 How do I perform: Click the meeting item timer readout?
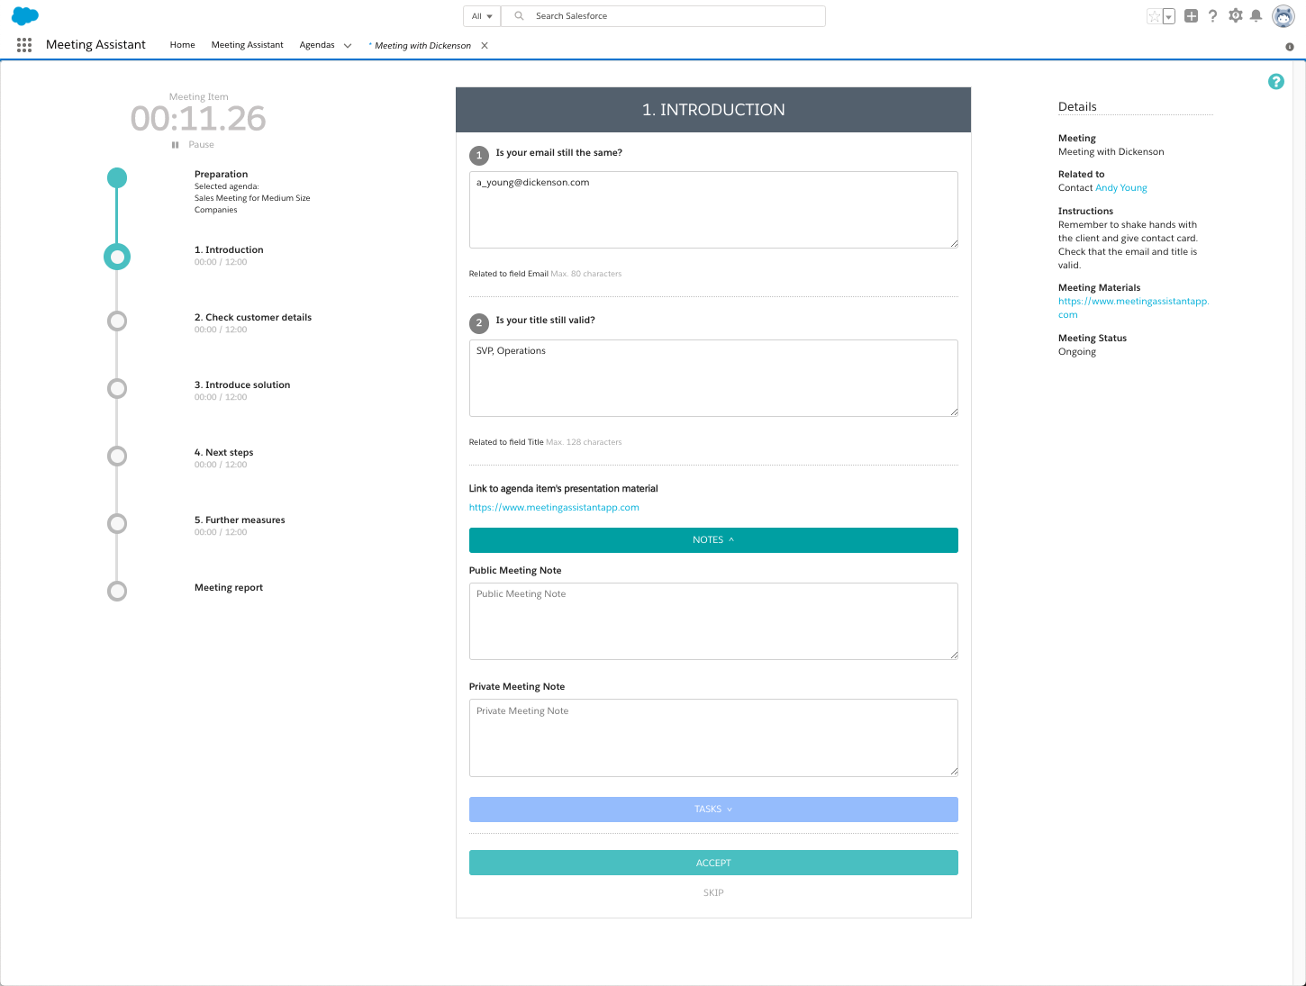point(198,119)
